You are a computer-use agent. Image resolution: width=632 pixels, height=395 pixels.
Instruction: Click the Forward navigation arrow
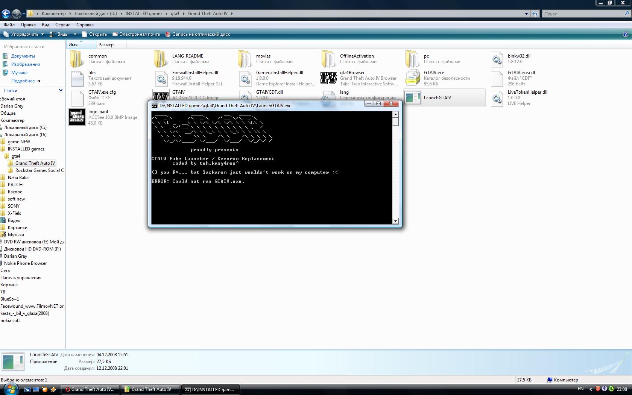point(16,14)
